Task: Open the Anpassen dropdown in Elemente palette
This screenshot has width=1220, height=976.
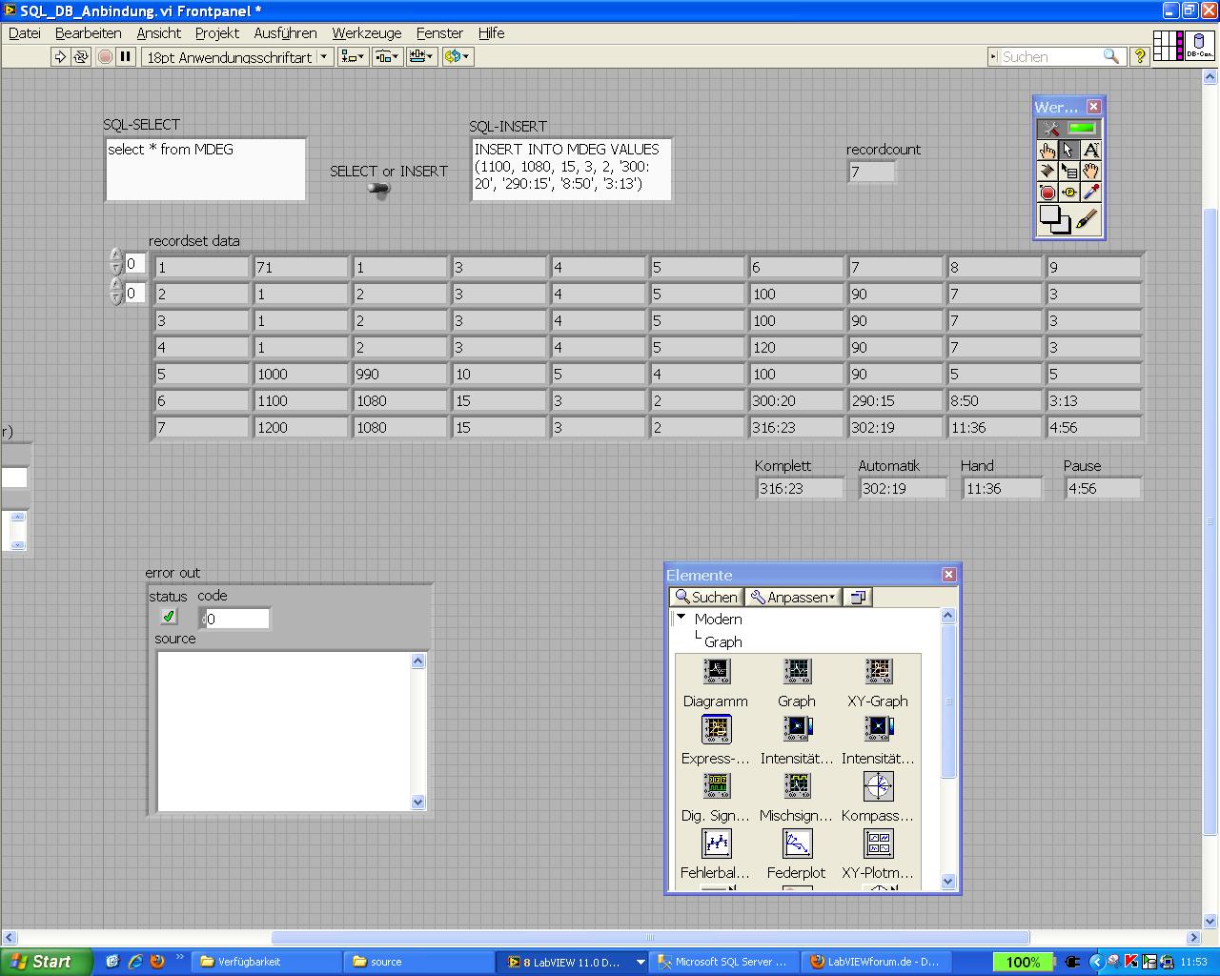Action: 793,598
